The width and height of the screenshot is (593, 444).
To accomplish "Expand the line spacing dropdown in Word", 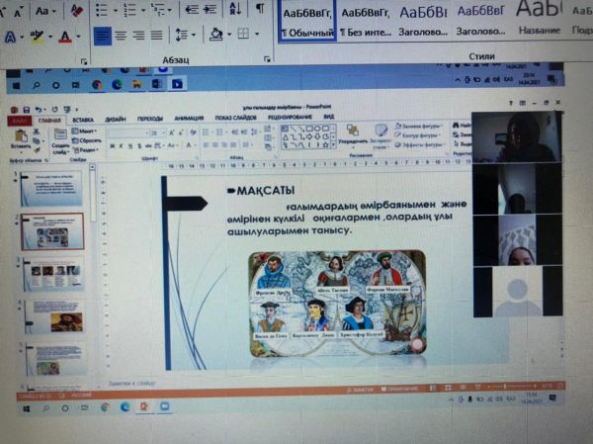I will click(x=193, y=35).
